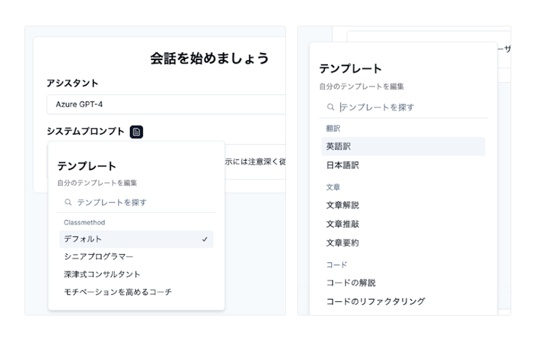Viewport: 538px width, 341px height.
Task: Select the 文章解説 template
Action: 342,205
